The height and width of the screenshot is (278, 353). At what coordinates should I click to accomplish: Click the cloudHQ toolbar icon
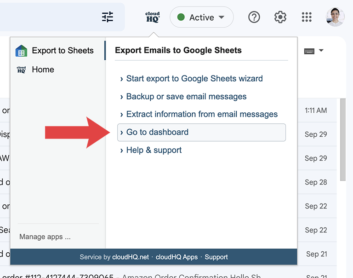pos(153,17)
